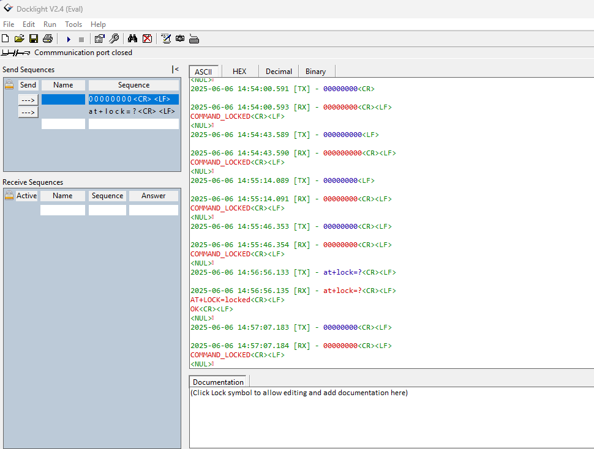Open a project file via folder icon
Viewport: 594px width, 449px height.
[19, 39]
